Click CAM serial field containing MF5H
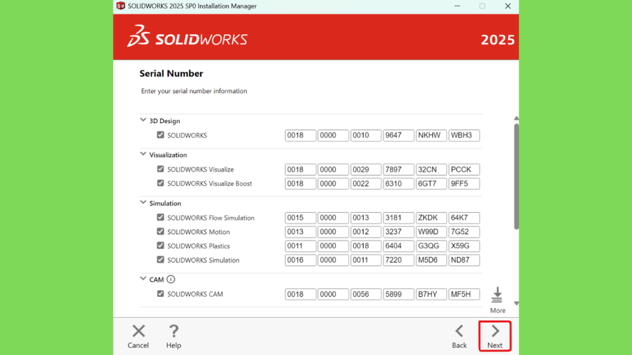Image resolution: width=632 pixels, height=355 pixels. (x=464, y=294)
